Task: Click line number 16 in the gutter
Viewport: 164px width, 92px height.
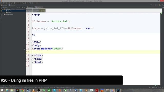Action: pyautogui.click(x=28, y=66)
